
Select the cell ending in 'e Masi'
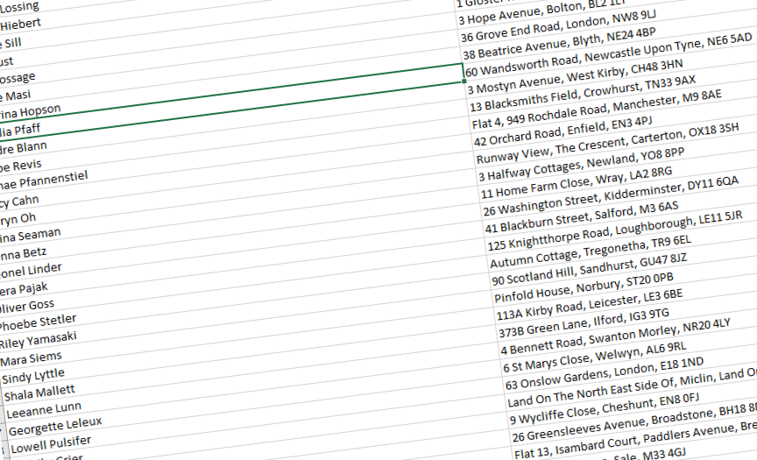pyautogui.click(x=15, y=96)
